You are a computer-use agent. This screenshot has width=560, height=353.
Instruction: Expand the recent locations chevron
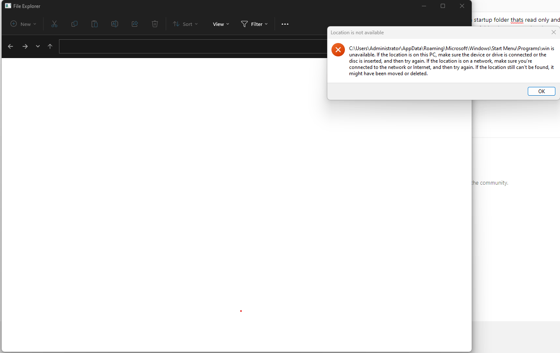tap(38, 46)
